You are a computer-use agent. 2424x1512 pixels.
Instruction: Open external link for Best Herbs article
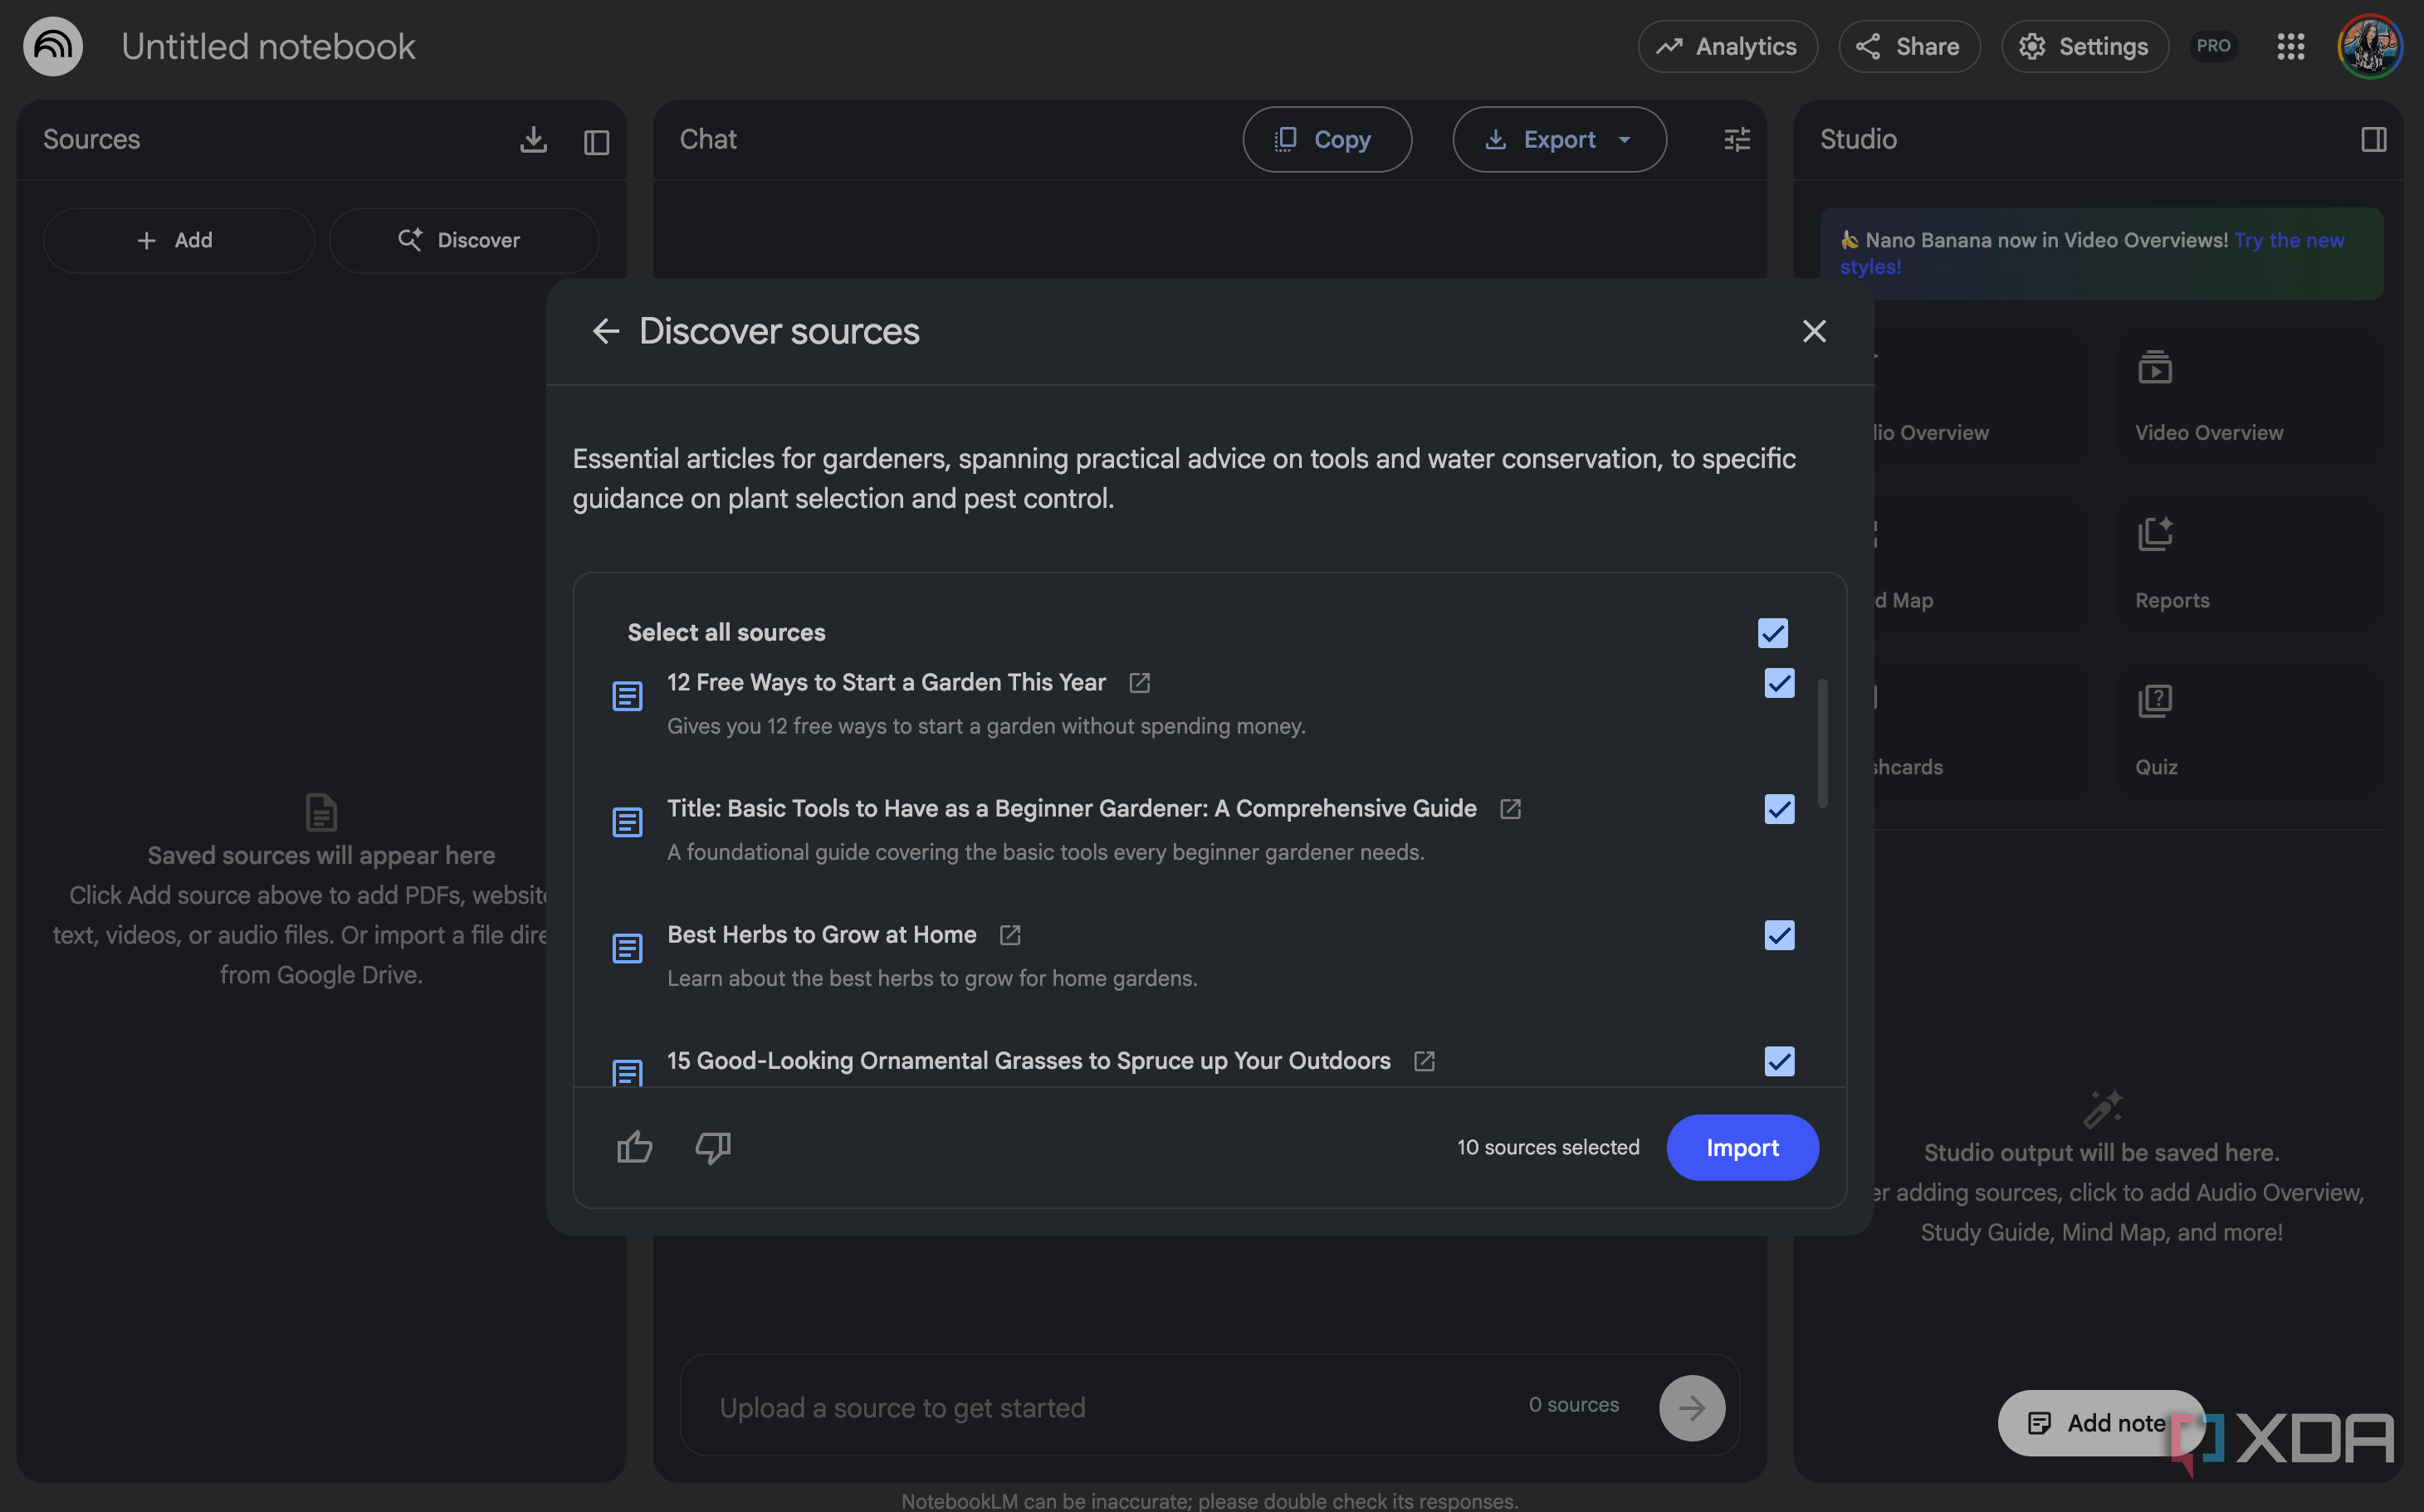click(1009, 935)
